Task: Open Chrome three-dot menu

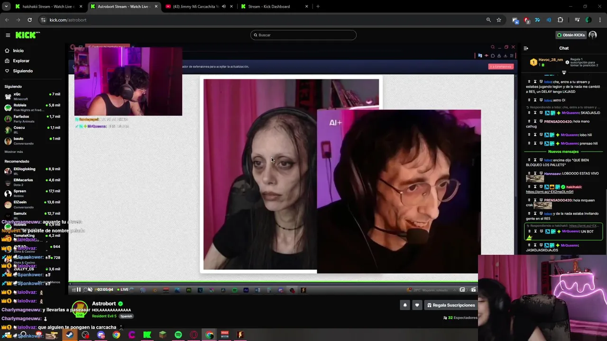Action: pyautogui.click(x=600, y=20)
